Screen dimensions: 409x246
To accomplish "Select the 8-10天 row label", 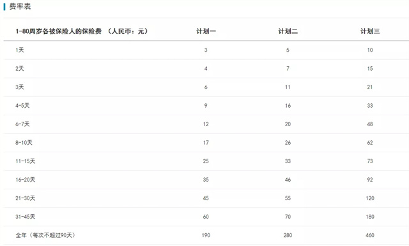I will coord(24,143).
